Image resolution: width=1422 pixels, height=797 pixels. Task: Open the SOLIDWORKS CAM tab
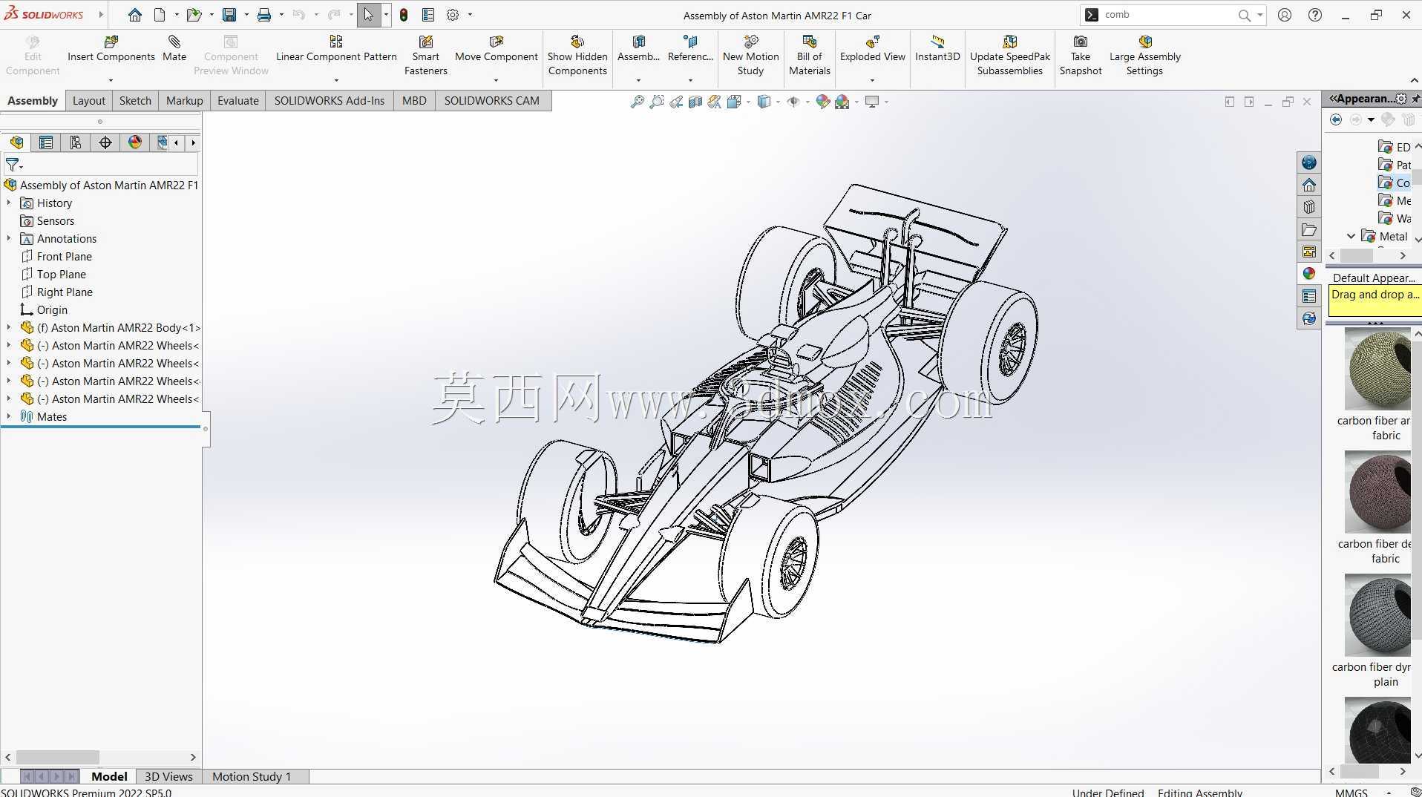492,100
